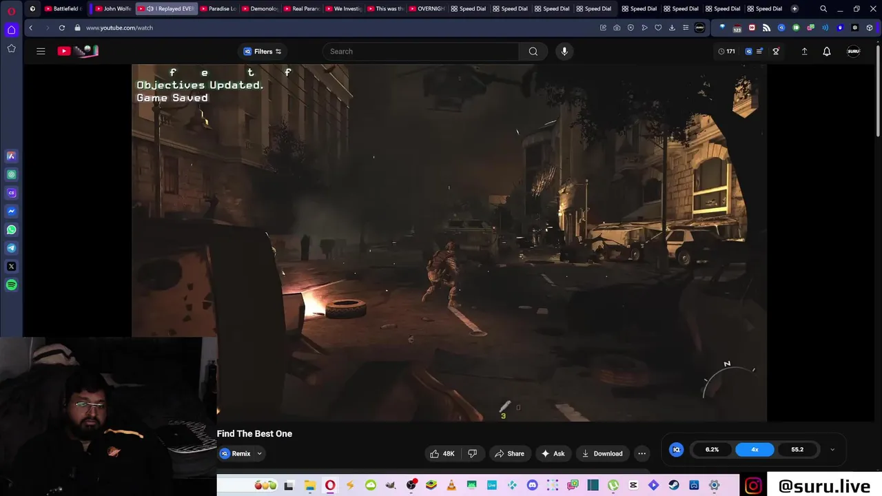The height and width of the screenshot is (496, 882).
Task: Select the 4x speed pill
Action: (755, 449)
